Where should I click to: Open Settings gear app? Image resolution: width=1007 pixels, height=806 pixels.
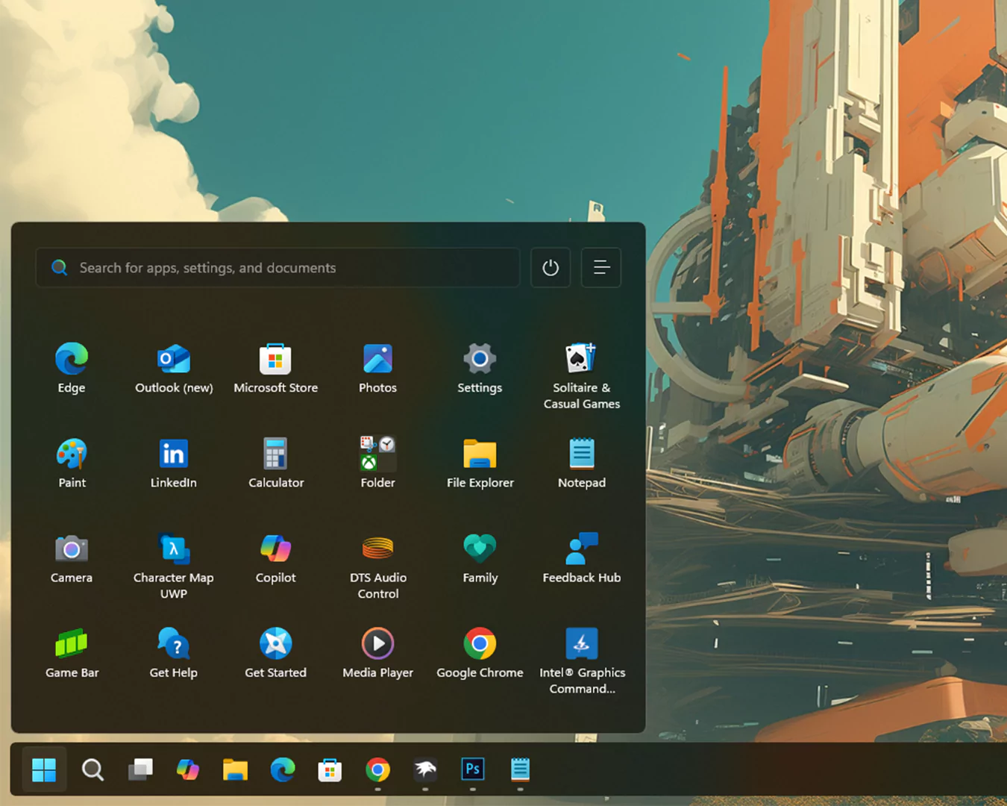point(480,368)
